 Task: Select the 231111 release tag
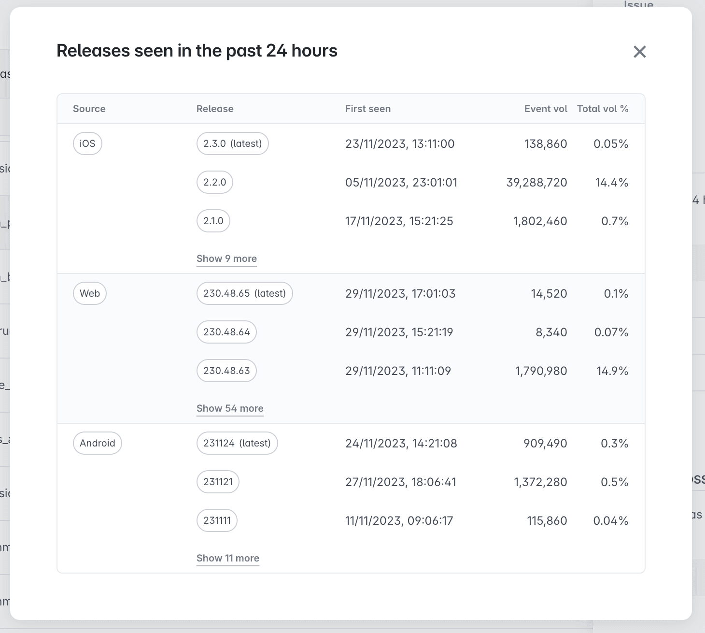[x=217, y=520]
